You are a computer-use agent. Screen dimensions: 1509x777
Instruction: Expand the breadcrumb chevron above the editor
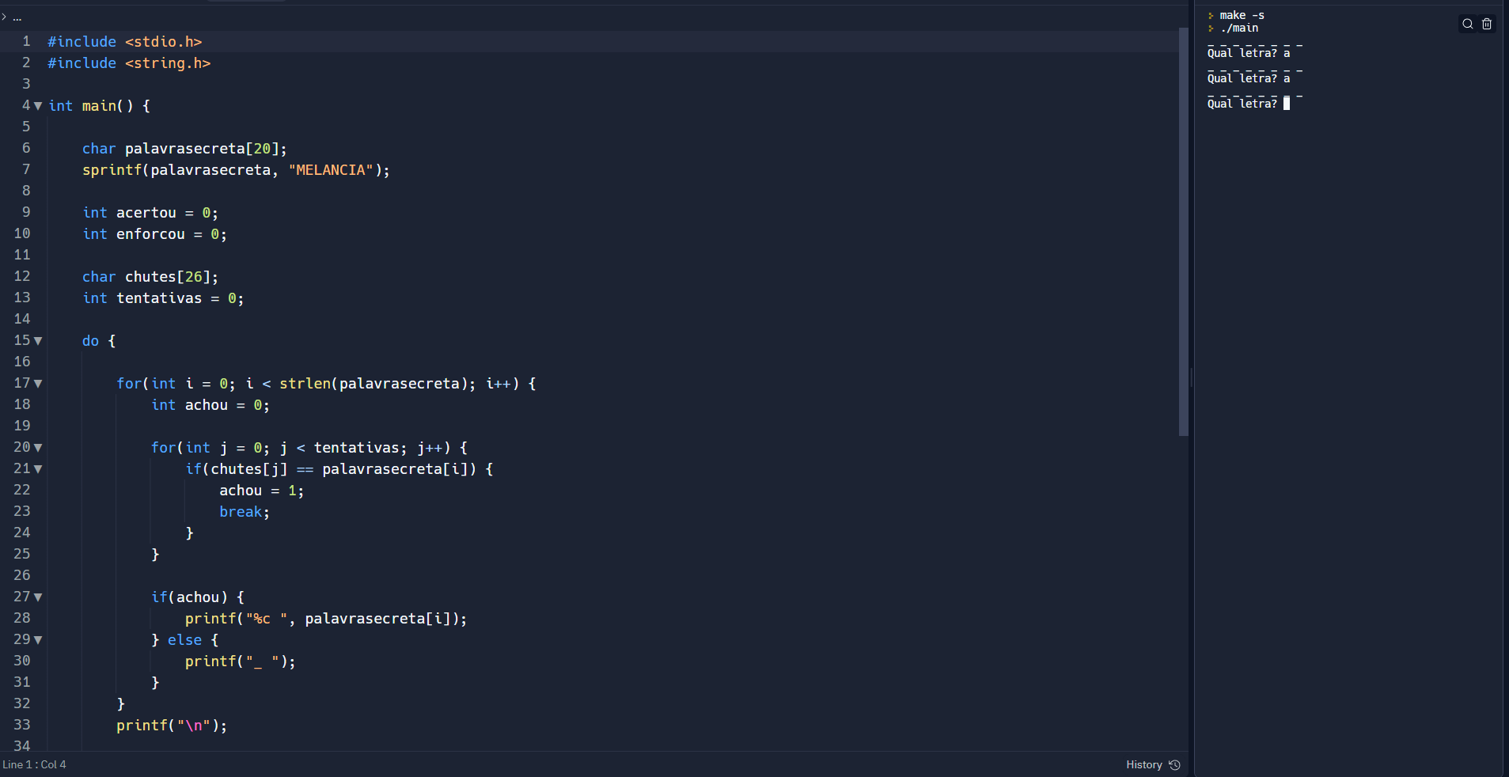point(4,17)
